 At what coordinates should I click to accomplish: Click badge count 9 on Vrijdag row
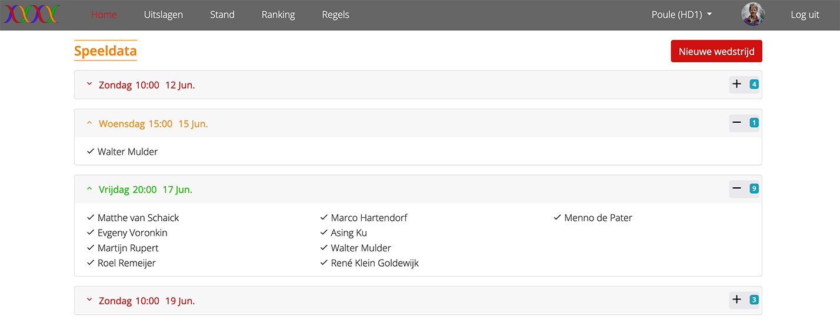pyautogui.click(x=754, y=189)
